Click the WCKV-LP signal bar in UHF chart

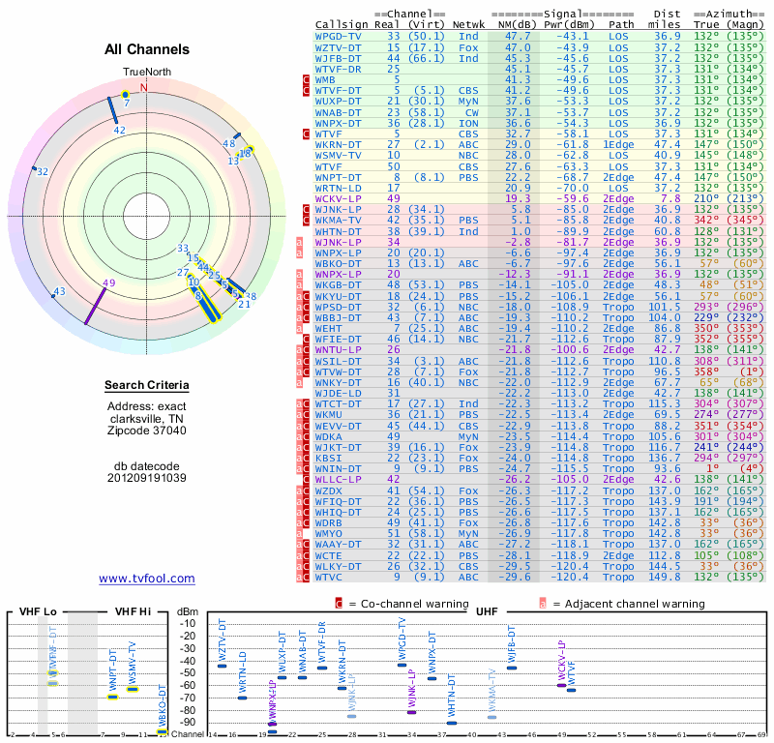[561, 685]
